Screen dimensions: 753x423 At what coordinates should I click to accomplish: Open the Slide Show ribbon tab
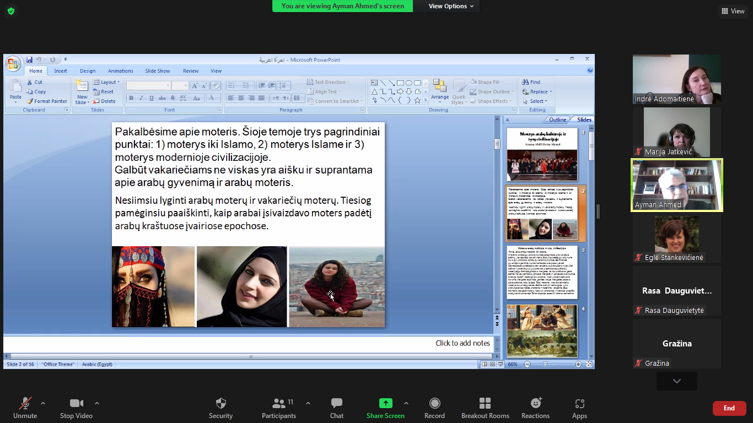click(x=158, y=71)
